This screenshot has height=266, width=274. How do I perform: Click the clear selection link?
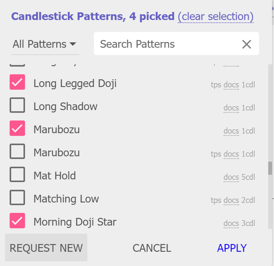pos(216,17)
